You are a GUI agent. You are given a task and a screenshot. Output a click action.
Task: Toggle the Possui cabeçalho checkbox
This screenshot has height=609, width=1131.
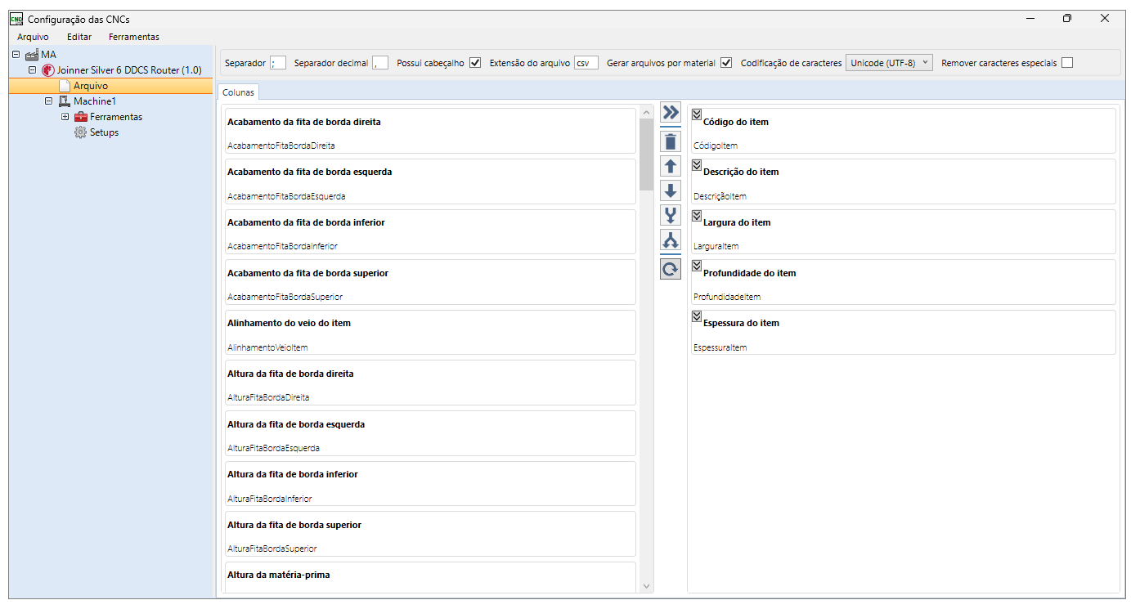point(475,63)
